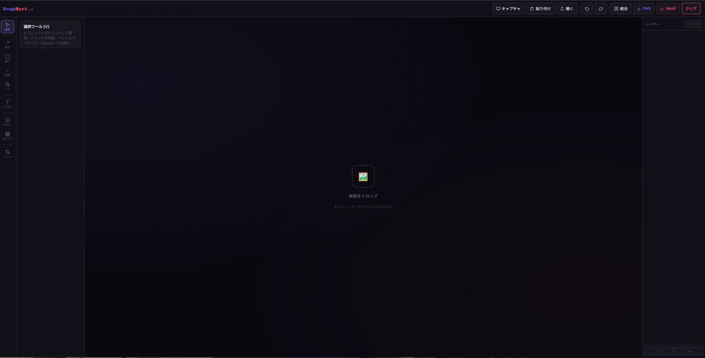Activate the テキスト text tool
The height and width of the screenshot is (358, 705).
pyautogui.click(x=7, y=104)
